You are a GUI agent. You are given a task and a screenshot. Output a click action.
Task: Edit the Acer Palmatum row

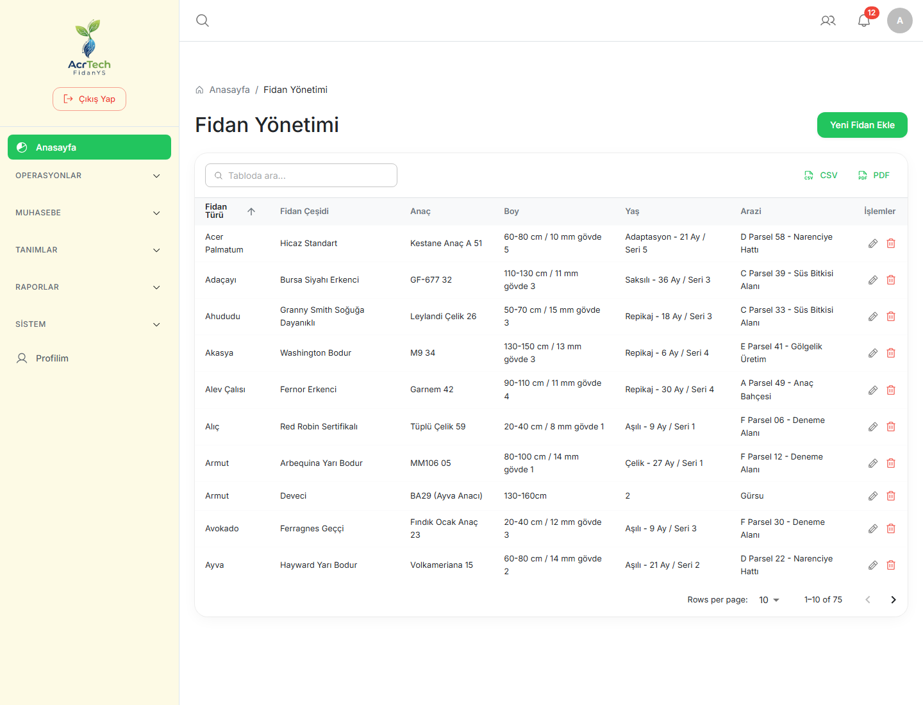[873, 244]
